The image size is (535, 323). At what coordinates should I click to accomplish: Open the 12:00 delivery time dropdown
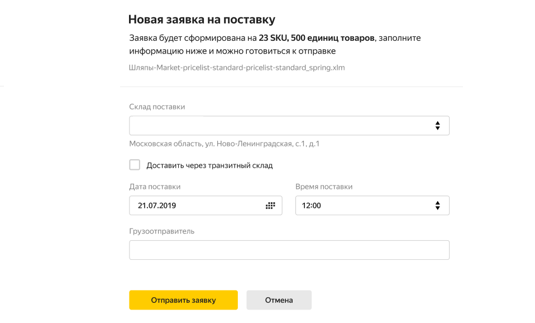tap(372, 206)
